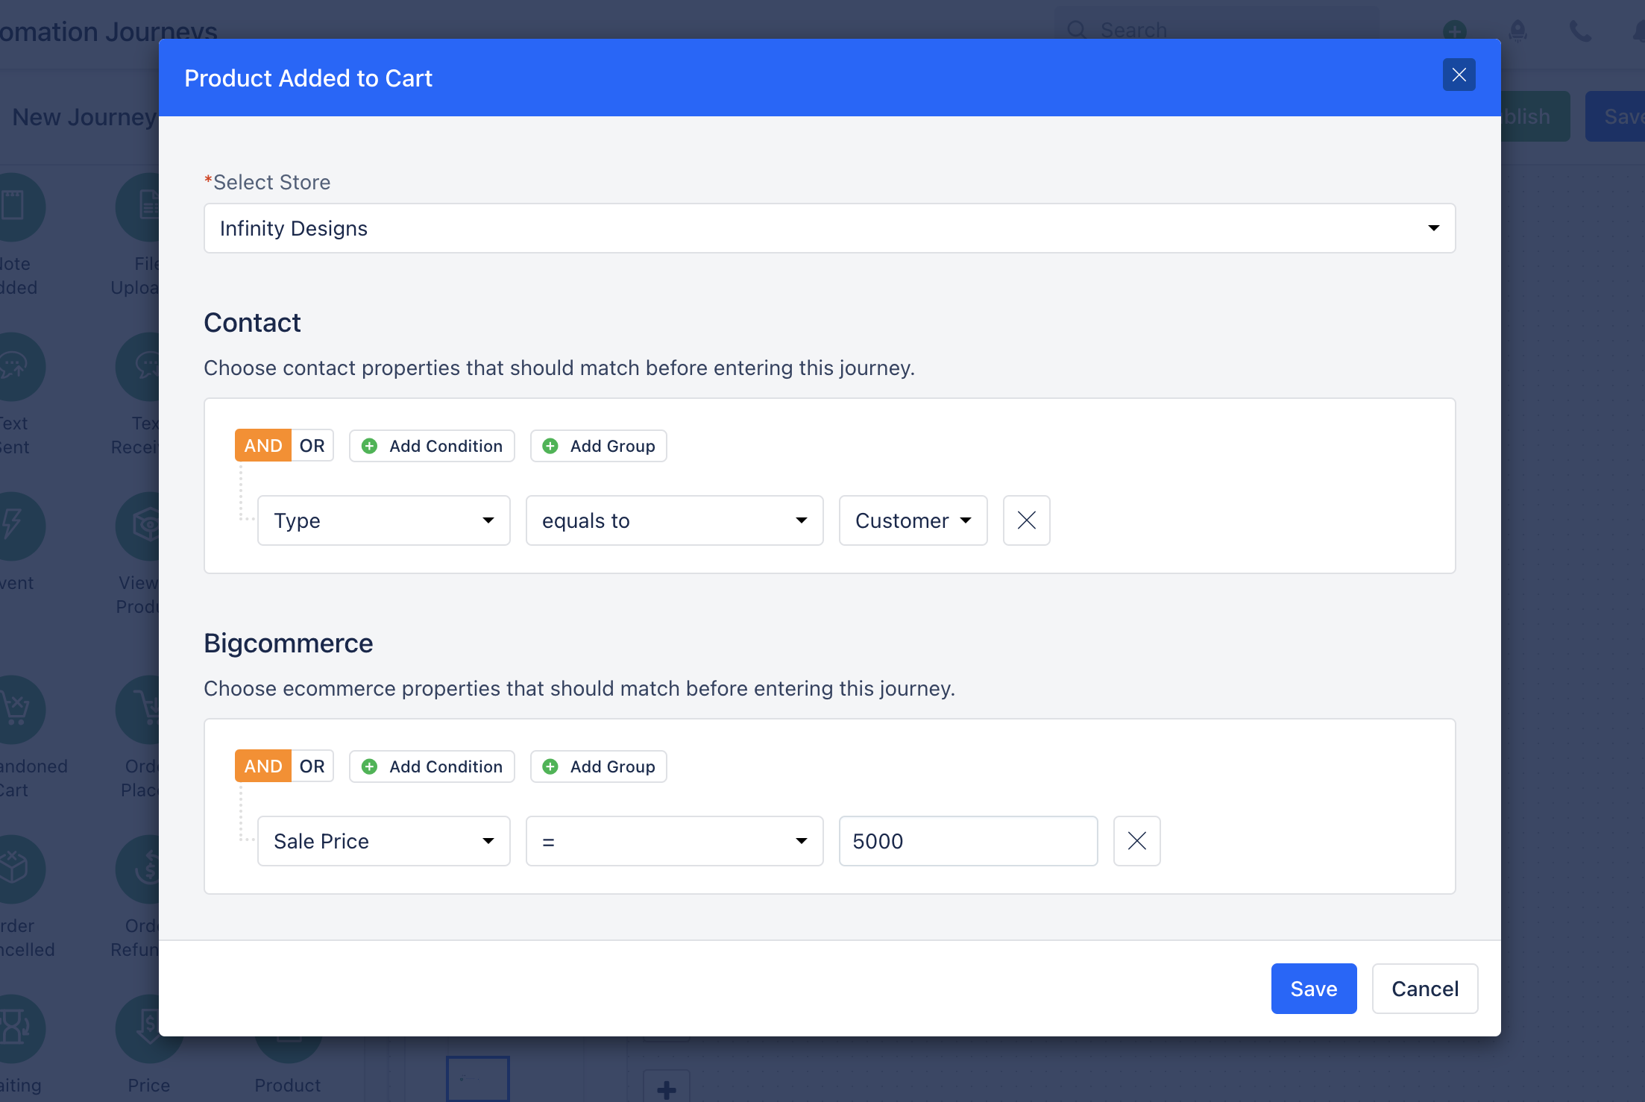Image resolution: width=1645 pixels, height=1102 pixels.
Task: Open the '=' comparison operator dropdown
Action: click(x=674, y=841)
